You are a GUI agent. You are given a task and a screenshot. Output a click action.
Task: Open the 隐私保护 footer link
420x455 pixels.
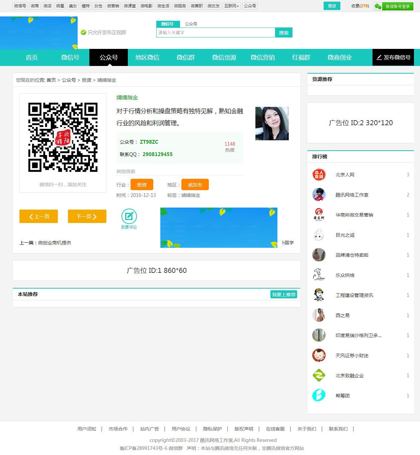212,429
